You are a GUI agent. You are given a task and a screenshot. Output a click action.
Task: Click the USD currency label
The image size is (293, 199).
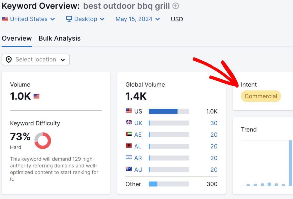pos(176,19)
